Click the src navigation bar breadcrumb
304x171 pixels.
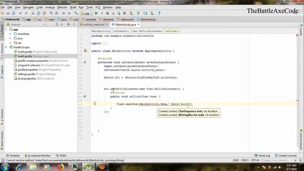click(38, 19)
